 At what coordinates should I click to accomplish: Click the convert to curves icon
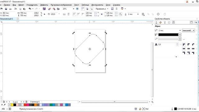(158, 14)
